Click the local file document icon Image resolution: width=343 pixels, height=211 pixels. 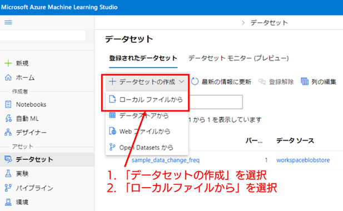(x=112, y=100)
